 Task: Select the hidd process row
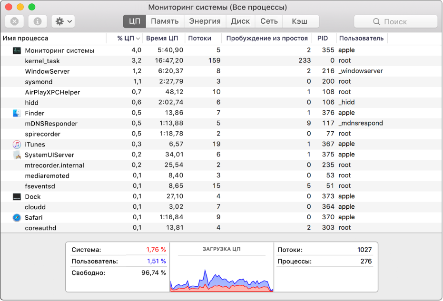[x=221, y=103]
